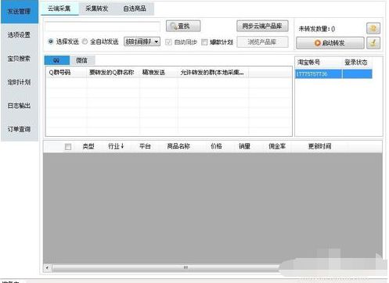Click the 要转发的Q群名称 column header
The image size is (389, 283).
113,73
